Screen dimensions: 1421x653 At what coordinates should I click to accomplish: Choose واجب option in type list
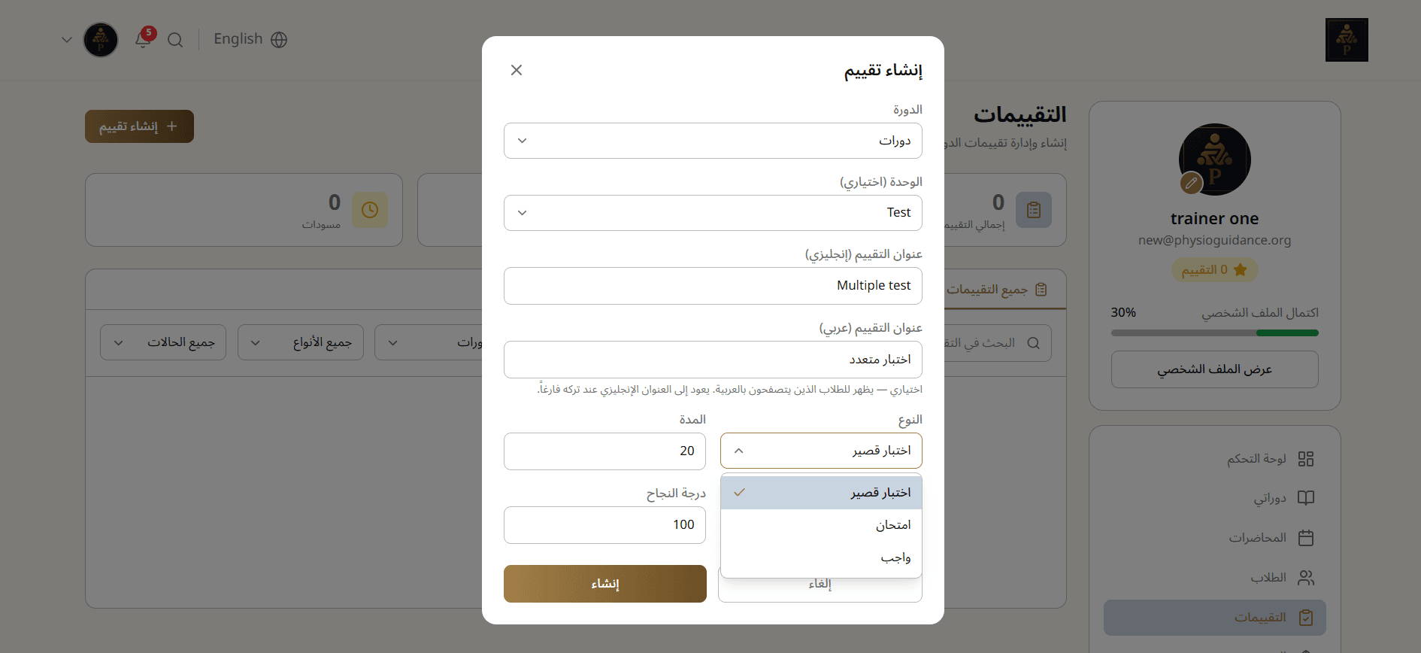(821, 557)
